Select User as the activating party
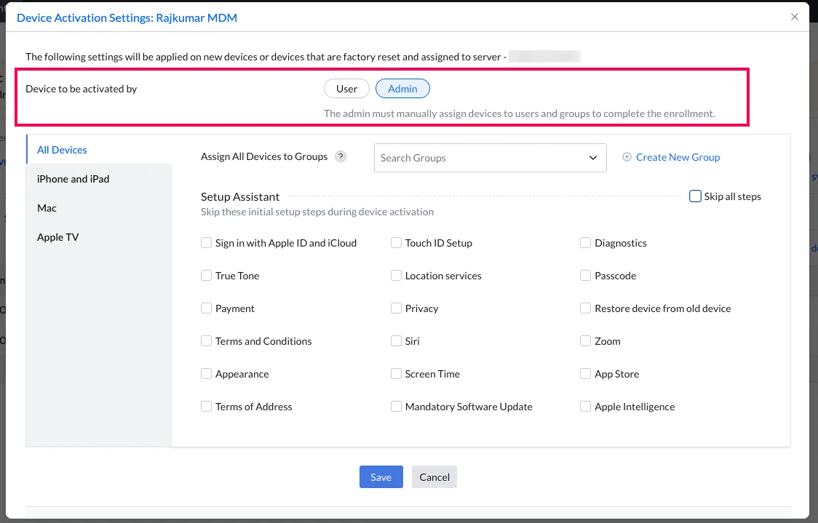 pyautogui.click(x=346, y=89)
